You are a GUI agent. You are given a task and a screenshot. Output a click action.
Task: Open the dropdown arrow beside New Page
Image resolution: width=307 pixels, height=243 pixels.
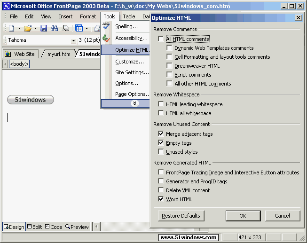tap(18, 29)
